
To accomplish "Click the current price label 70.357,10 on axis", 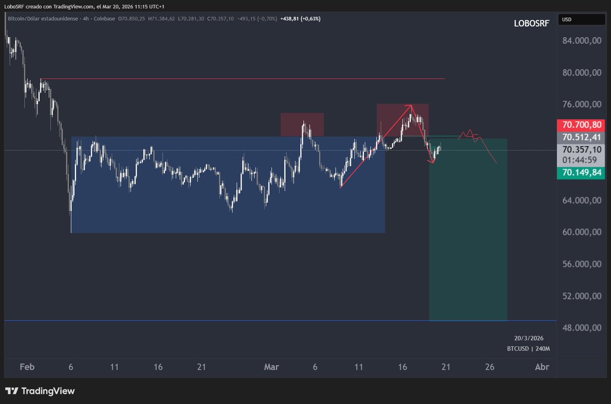I will (x=582, y=150).
